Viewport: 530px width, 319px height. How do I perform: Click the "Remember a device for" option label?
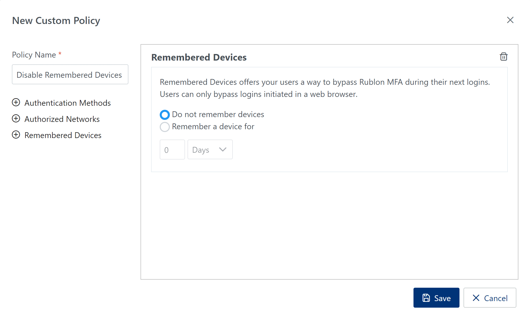point(213,127)
